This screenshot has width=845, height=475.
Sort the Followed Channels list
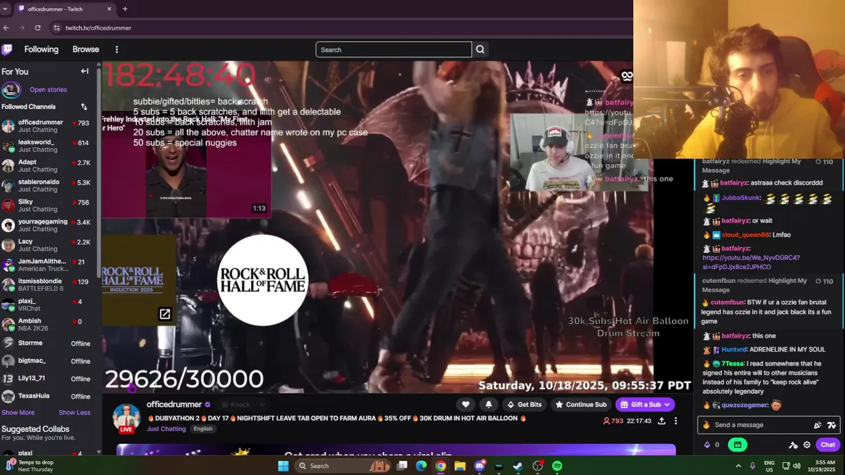[84, 107]
